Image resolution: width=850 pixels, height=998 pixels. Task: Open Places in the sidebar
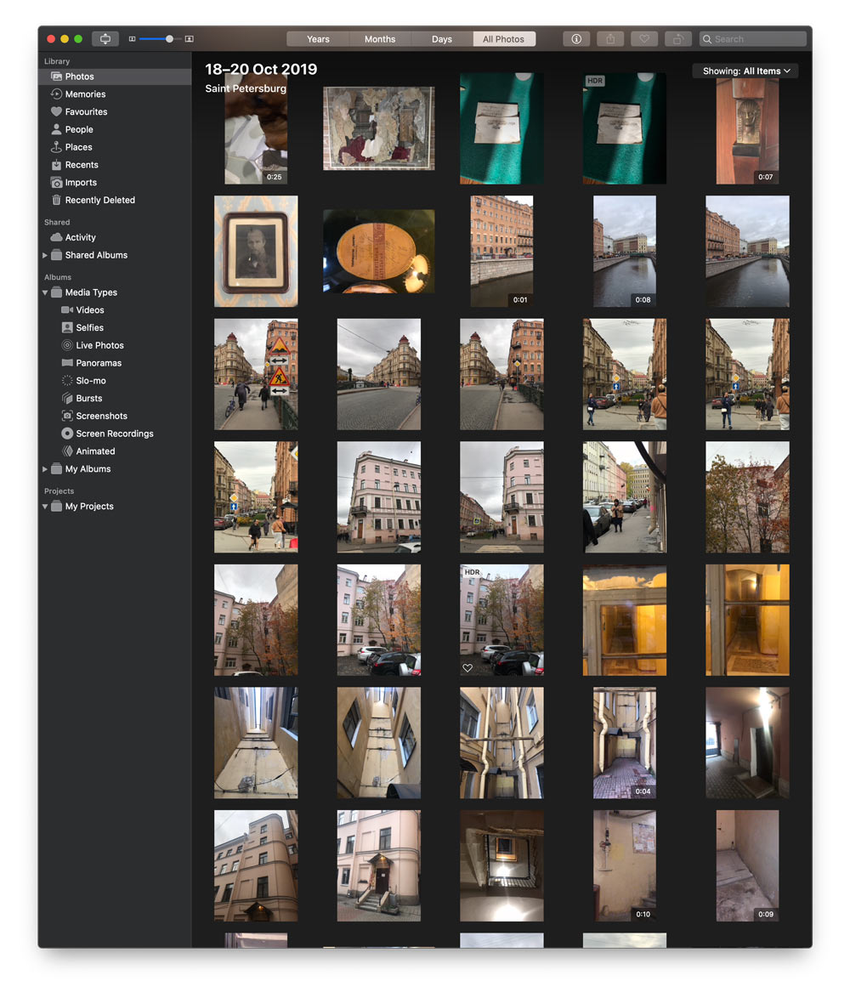[x=78, y=147]
